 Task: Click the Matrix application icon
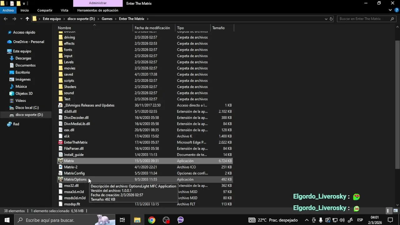point(61,161)
